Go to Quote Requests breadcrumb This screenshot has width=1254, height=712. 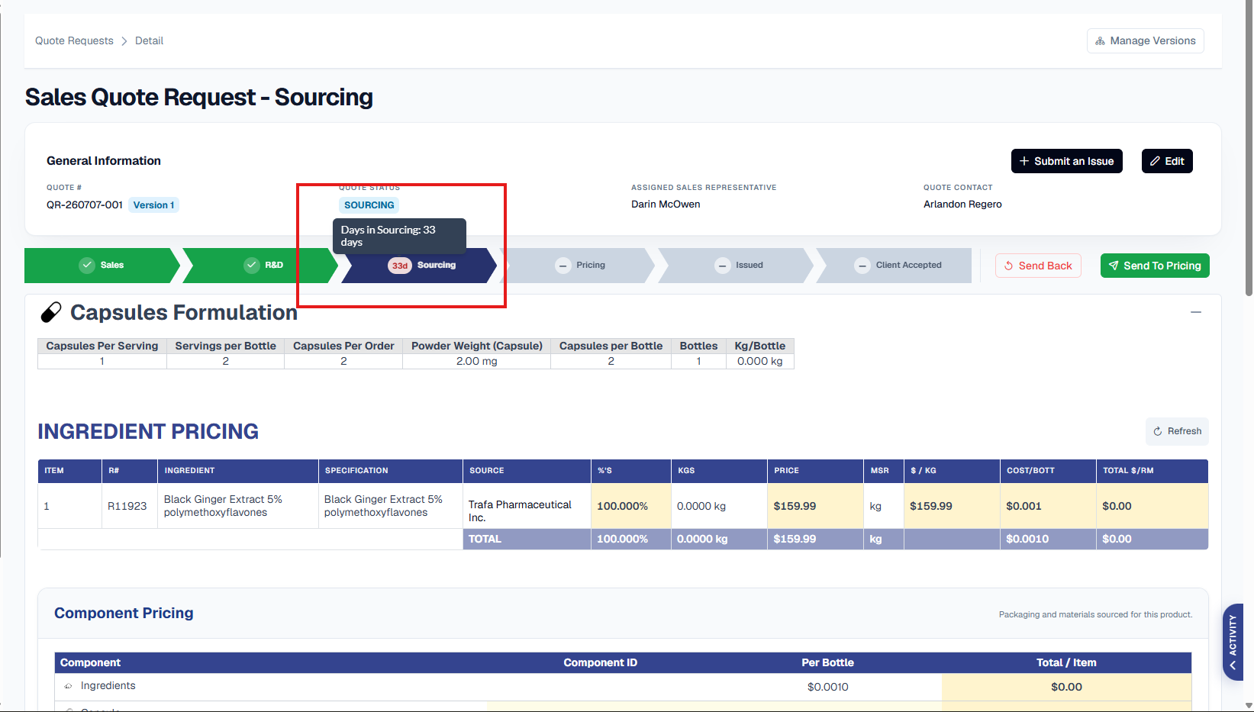click(74, 40)
